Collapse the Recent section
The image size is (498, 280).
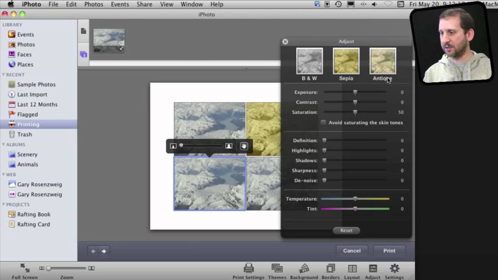coord(4,75)
